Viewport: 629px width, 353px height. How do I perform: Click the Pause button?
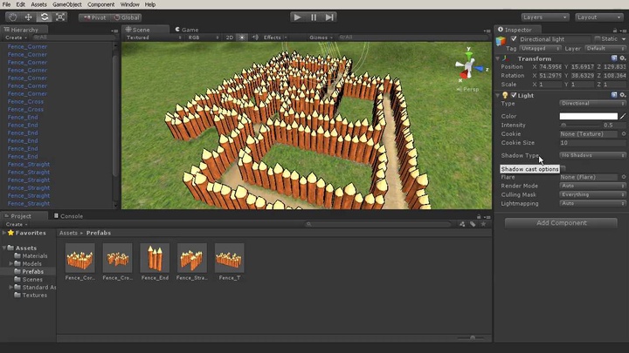314,17
